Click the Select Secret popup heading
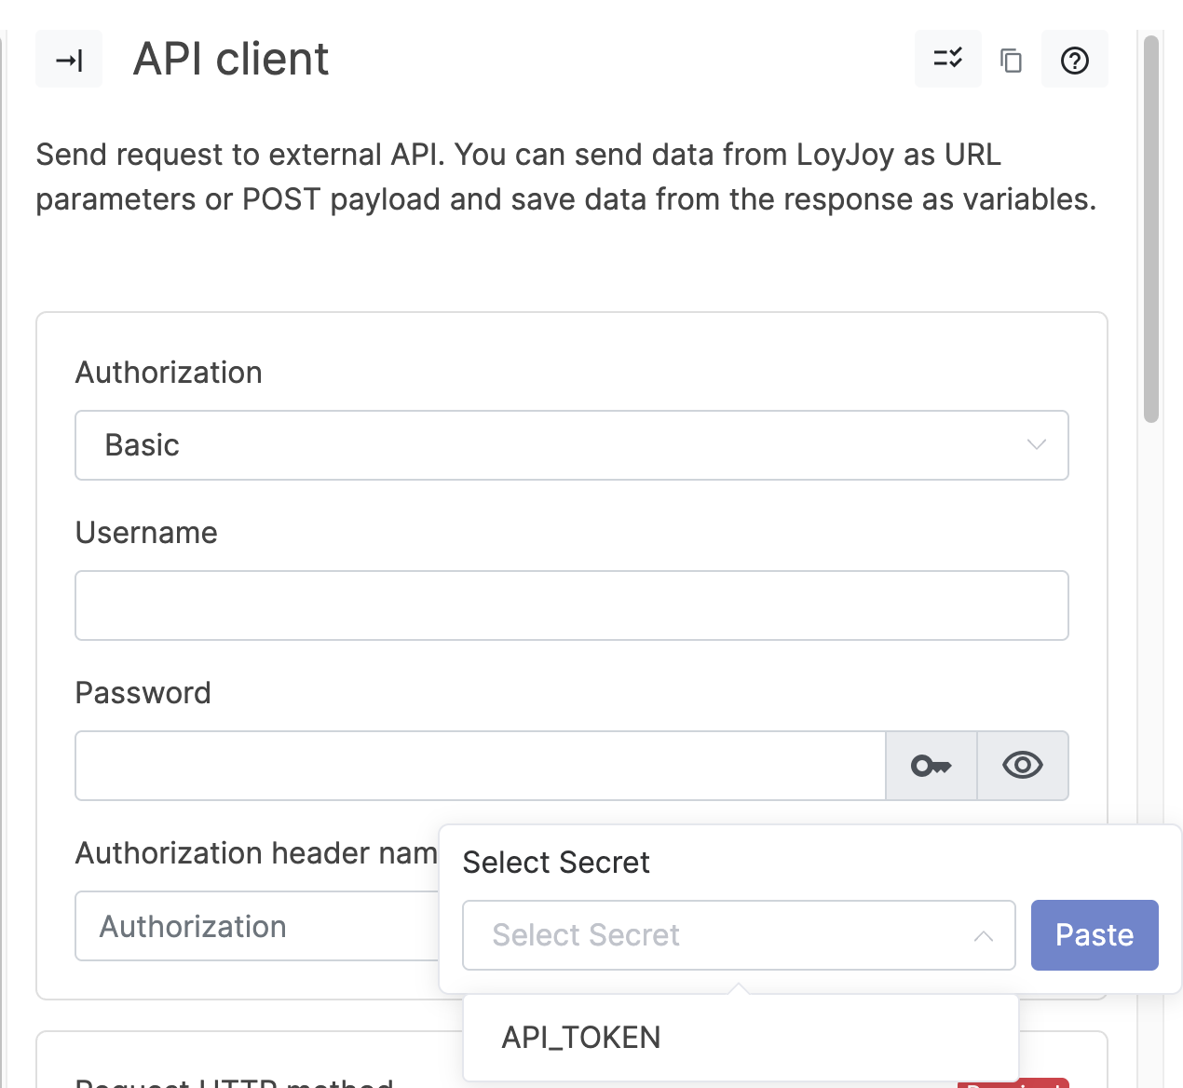 (x=556, y=863)
